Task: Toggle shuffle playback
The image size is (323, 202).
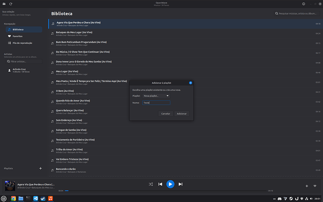Action: 151,184
